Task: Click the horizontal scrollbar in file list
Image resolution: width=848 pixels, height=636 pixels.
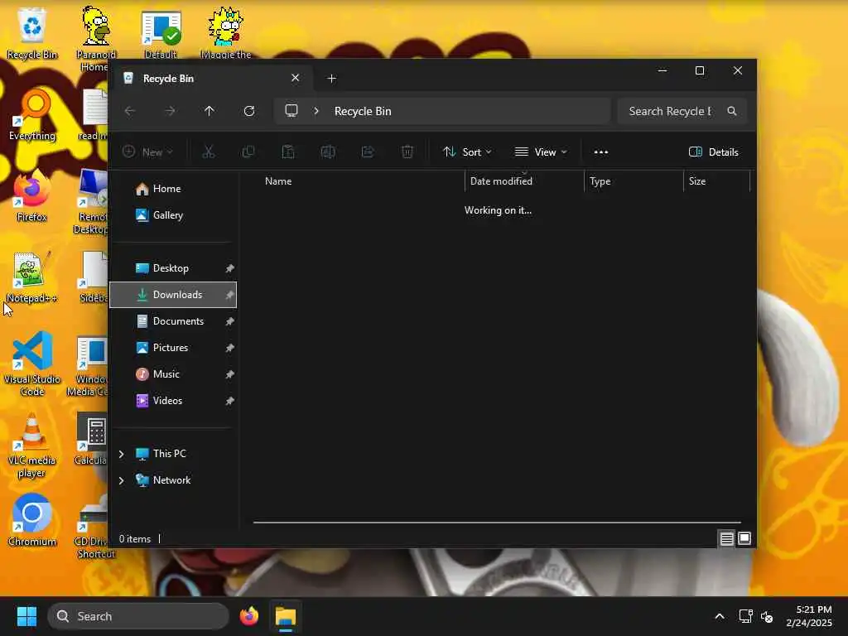Action: (497, 523)
